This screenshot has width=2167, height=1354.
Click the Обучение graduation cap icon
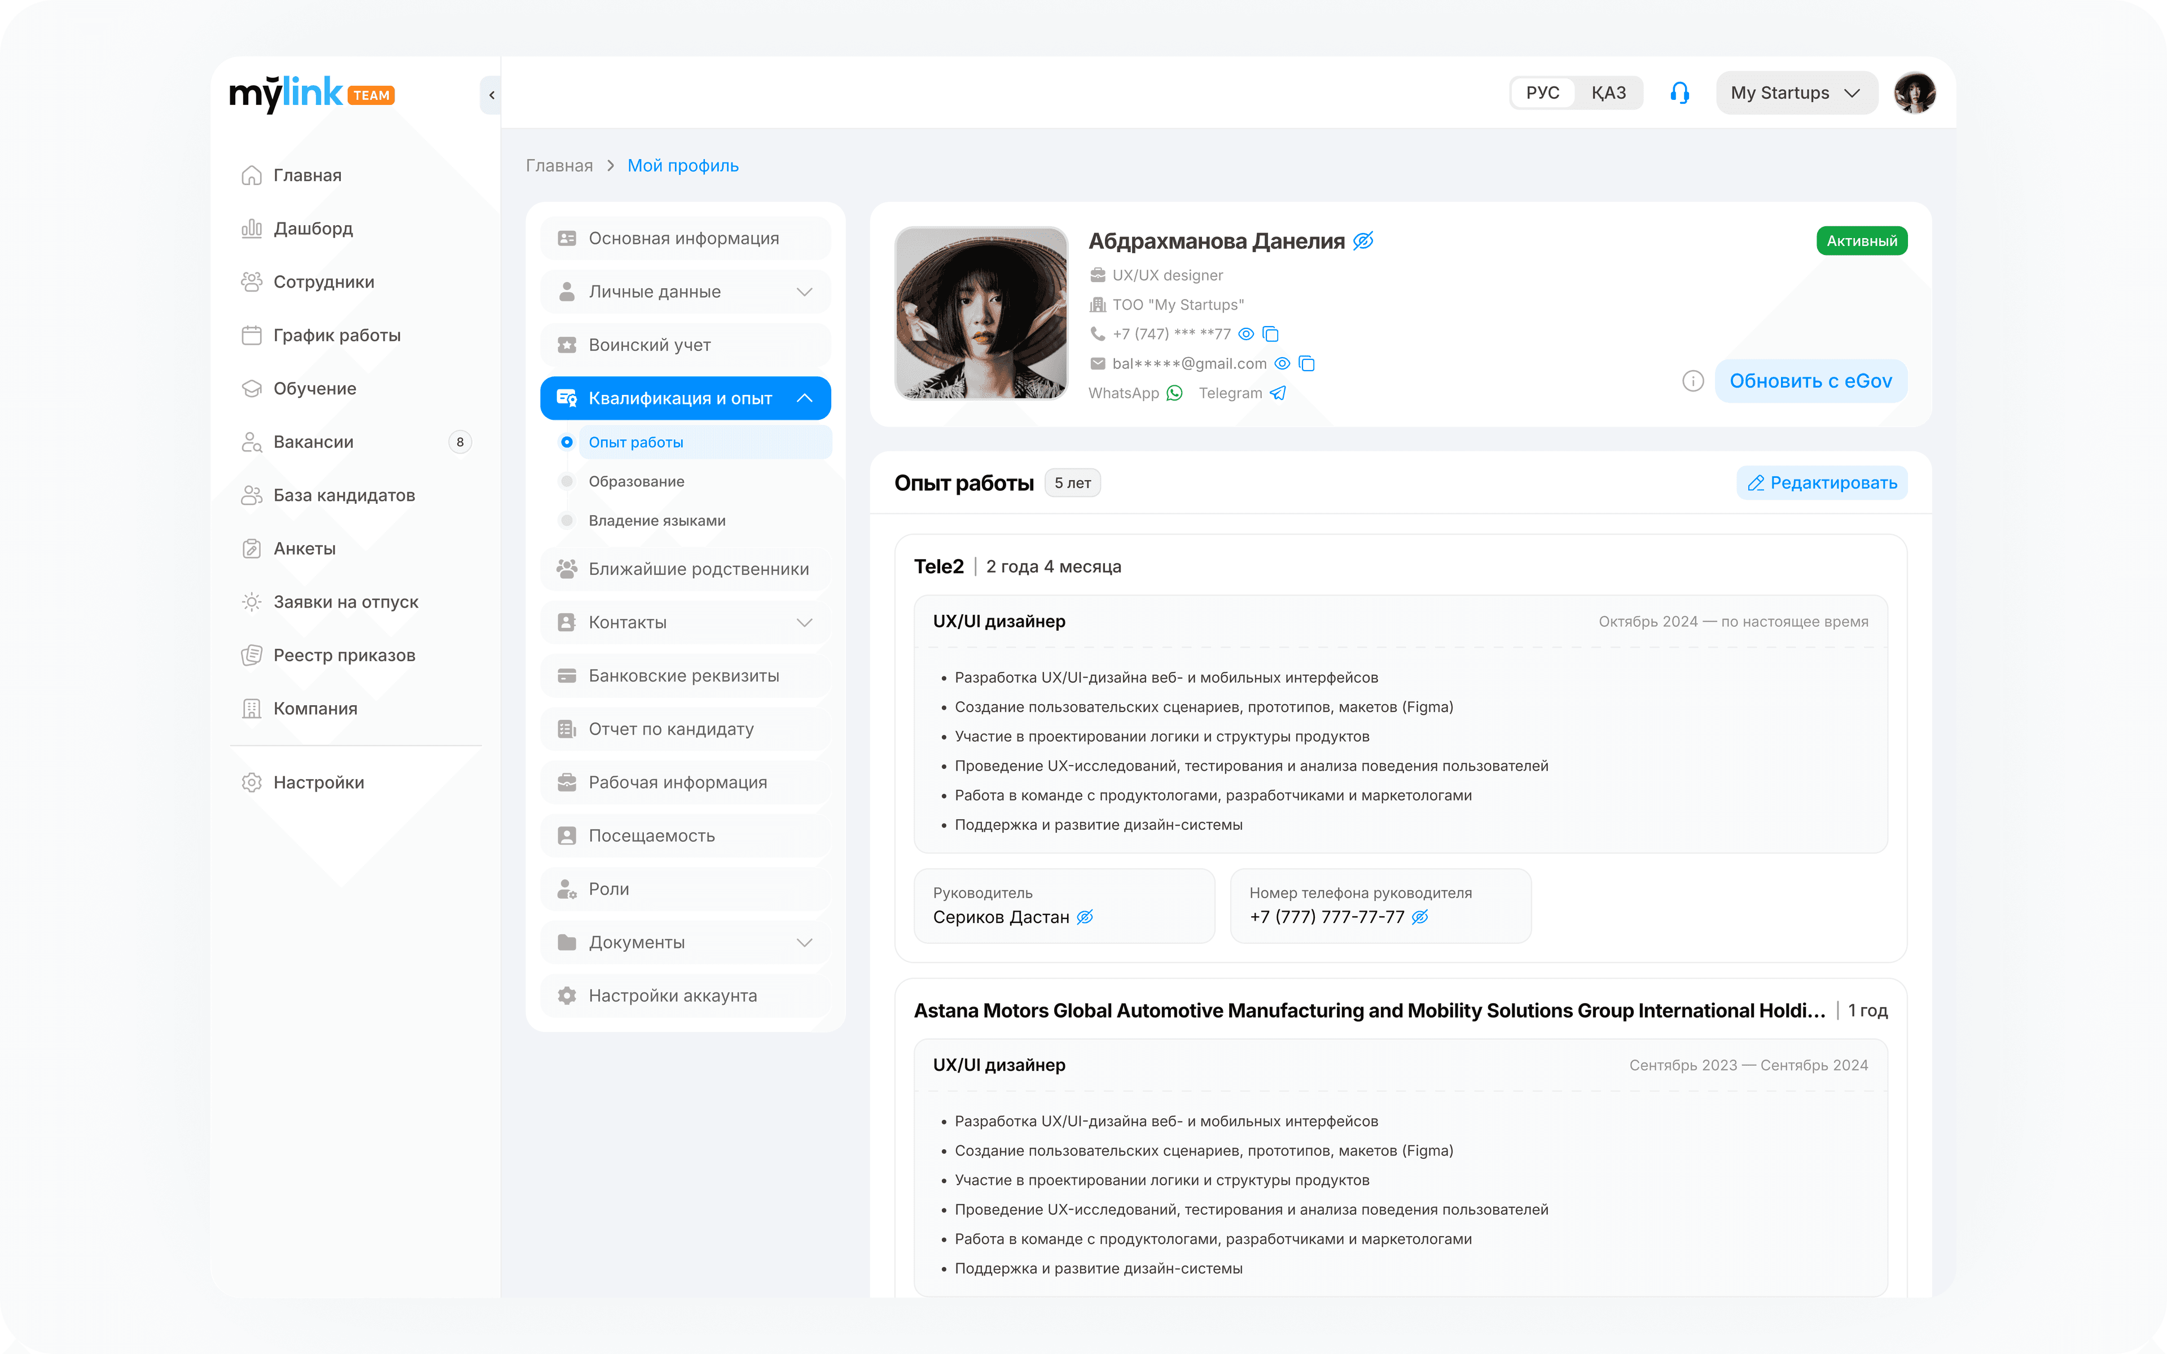(252, 389)
